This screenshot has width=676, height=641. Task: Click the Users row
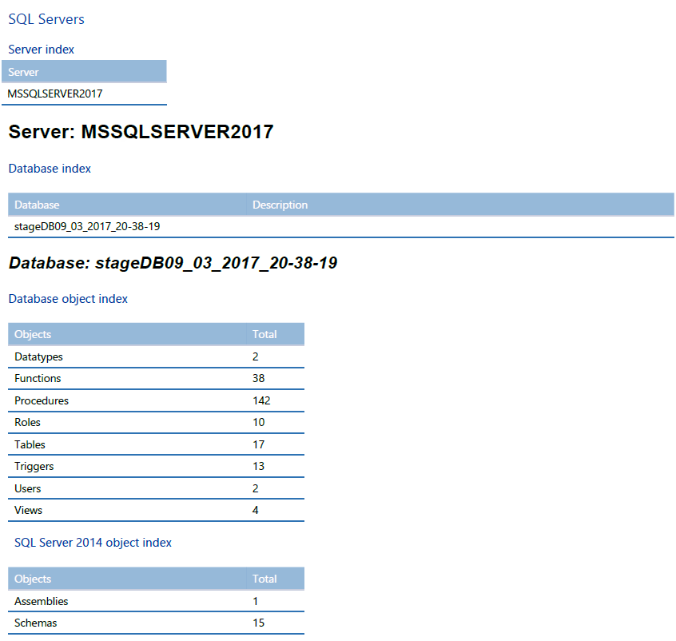(156, 488)
